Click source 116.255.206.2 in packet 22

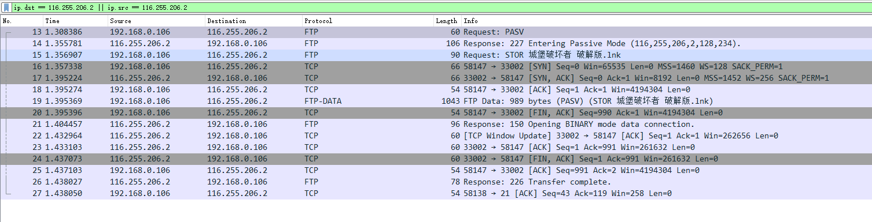(140, 136)
